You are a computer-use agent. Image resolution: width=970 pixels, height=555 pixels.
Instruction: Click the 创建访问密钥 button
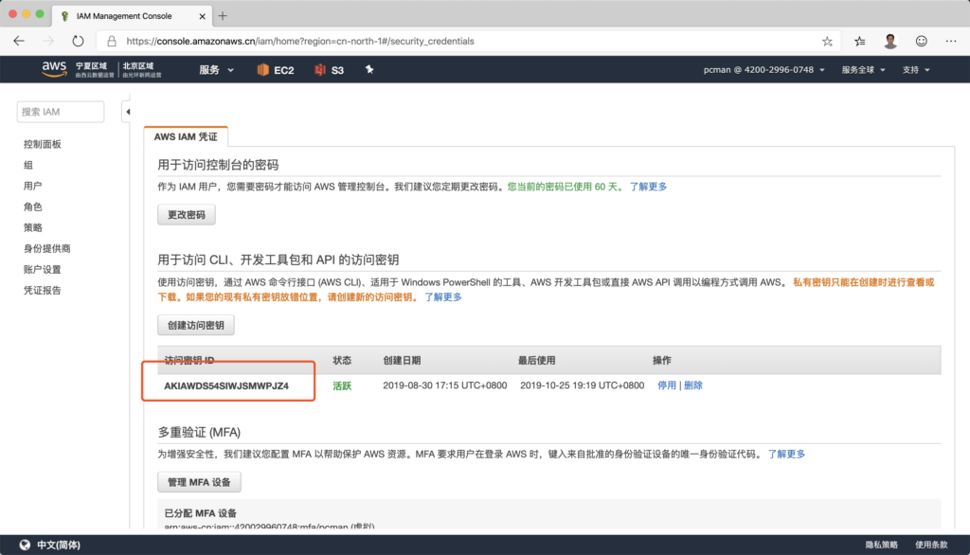click(x=196, y=325)
